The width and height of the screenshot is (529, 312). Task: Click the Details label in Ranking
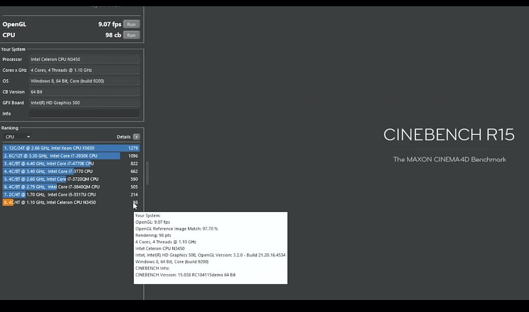123,136
